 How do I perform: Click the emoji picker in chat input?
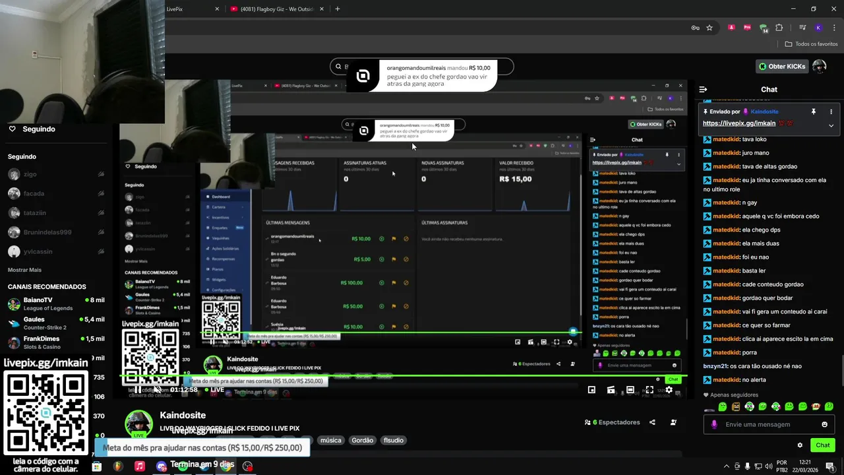[x=824, y=424]
